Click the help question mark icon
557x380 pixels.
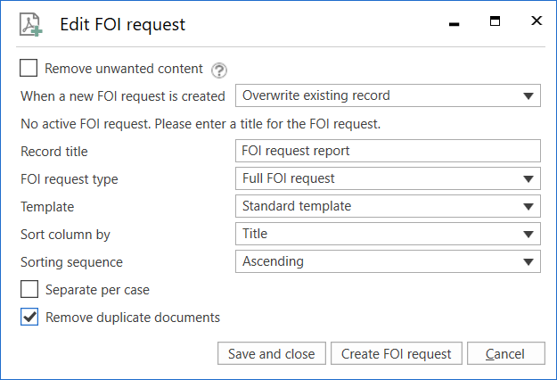point(219,70)
